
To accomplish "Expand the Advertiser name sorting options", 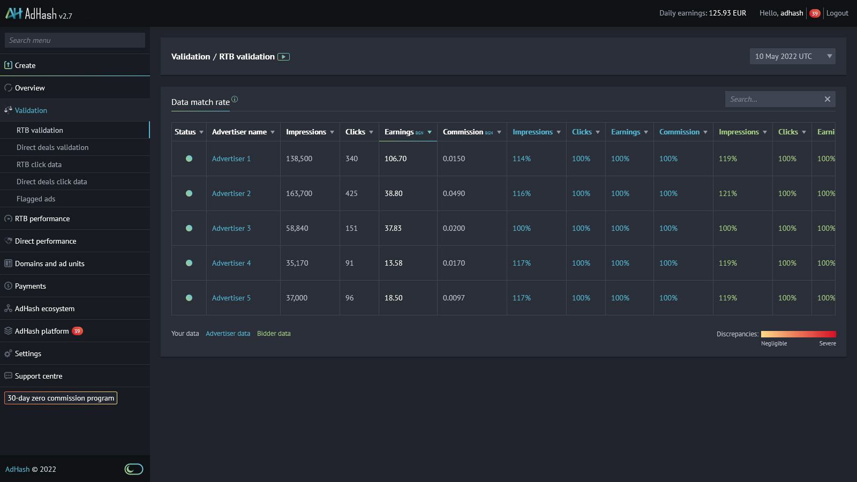I will 273,132.
